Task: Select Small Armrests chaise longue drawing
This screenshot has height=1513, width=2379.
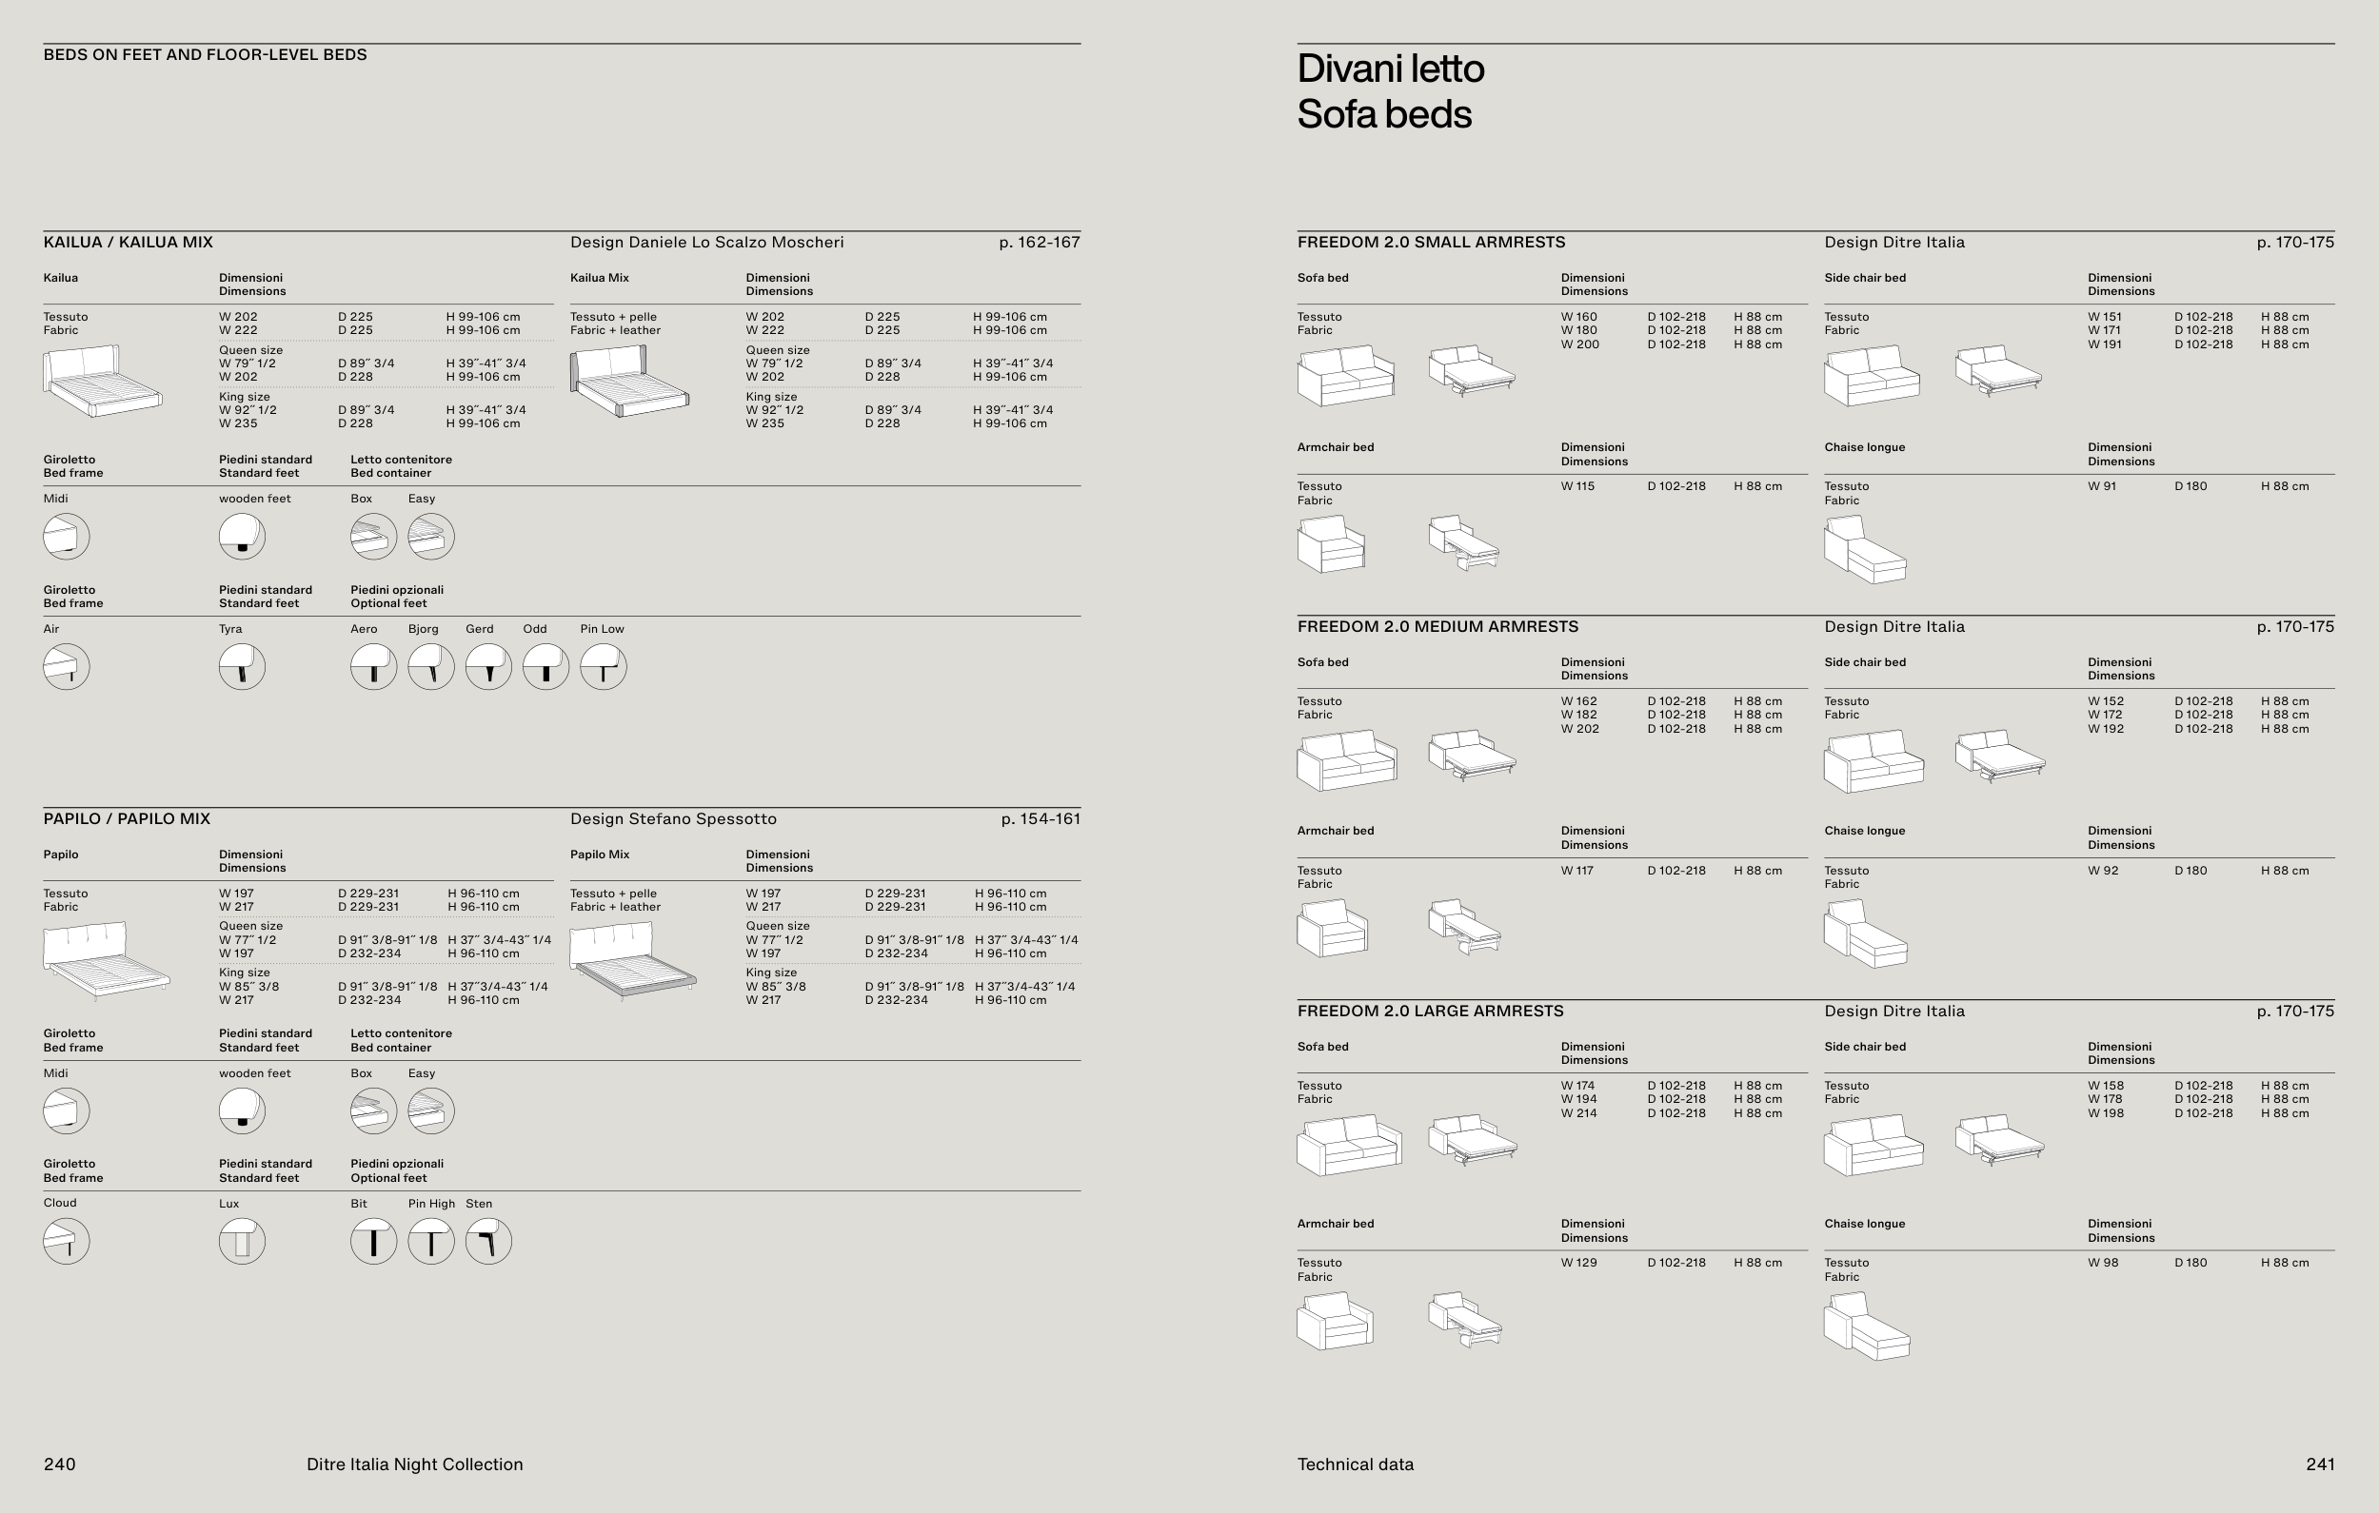Action: [1864, 549]
